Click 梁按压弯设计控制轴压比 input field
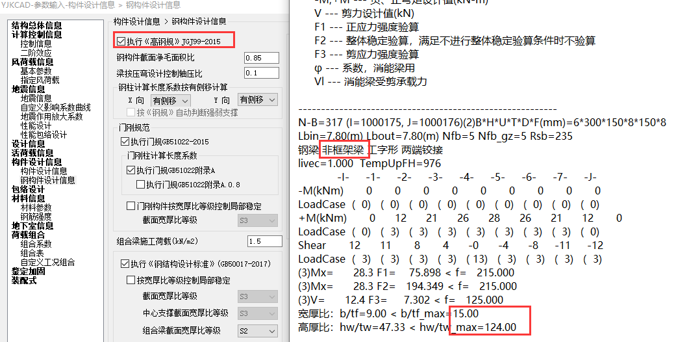676x342 pixels. click(262, 73)
